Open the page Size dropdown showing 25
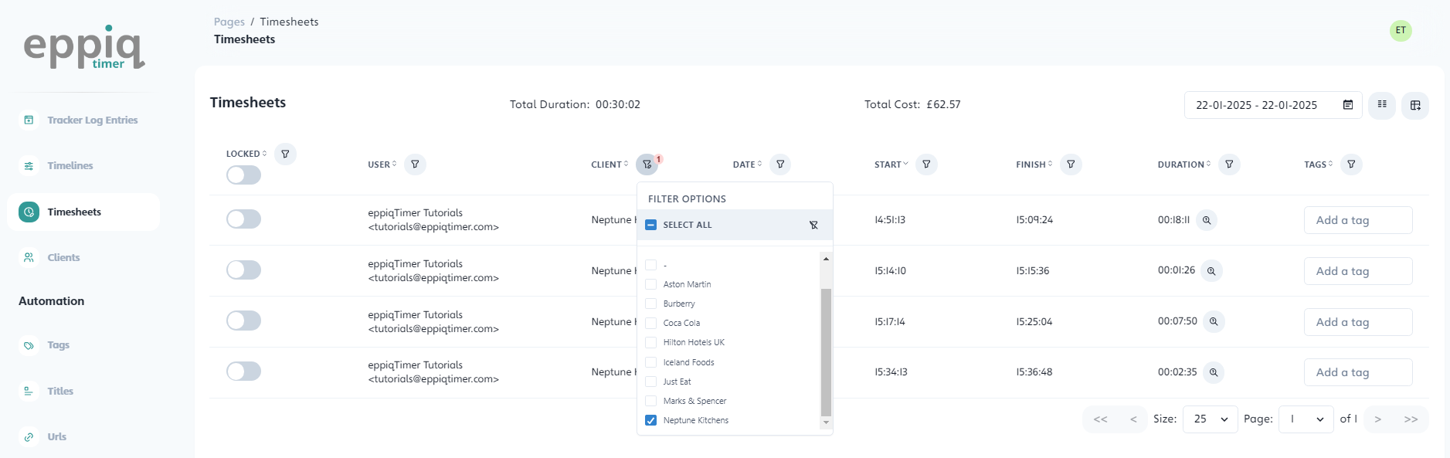1450x458 pixels. pyautogui.click(x=1211, y=419)
